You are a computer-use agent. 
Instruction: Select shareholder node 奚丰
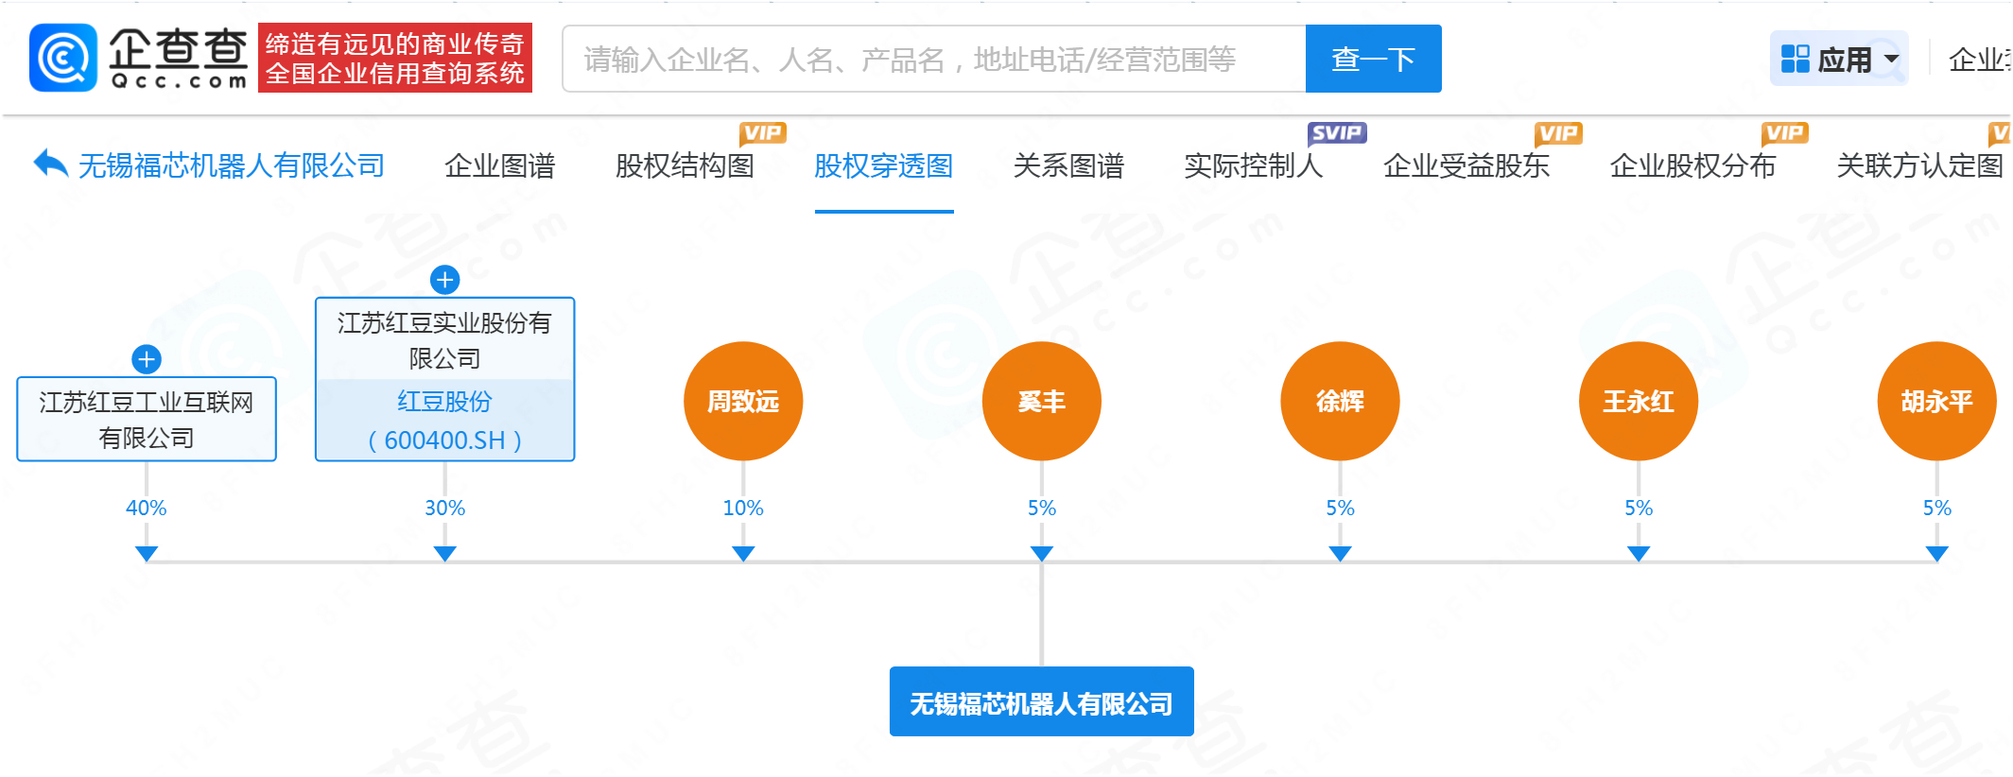pos(1042,401)
